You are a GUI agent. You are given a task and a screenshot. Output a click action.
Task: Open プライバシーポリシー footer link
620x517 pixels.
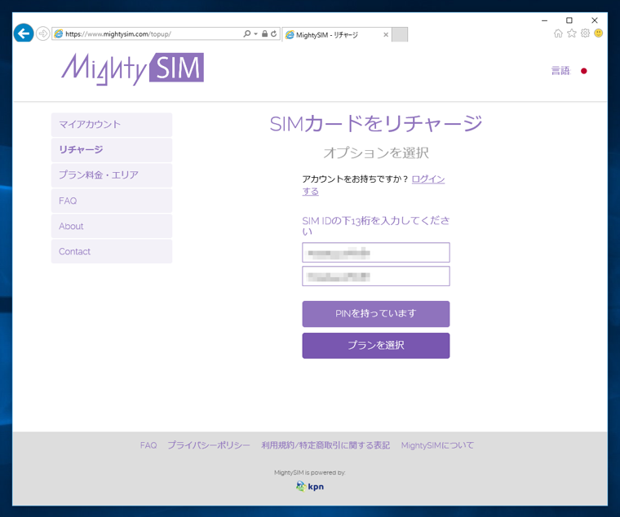tap(209, 445)
